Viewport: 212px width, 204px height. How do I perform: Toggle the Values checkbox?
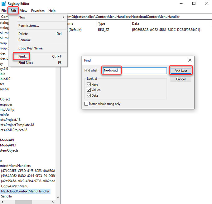click(89, 90)
